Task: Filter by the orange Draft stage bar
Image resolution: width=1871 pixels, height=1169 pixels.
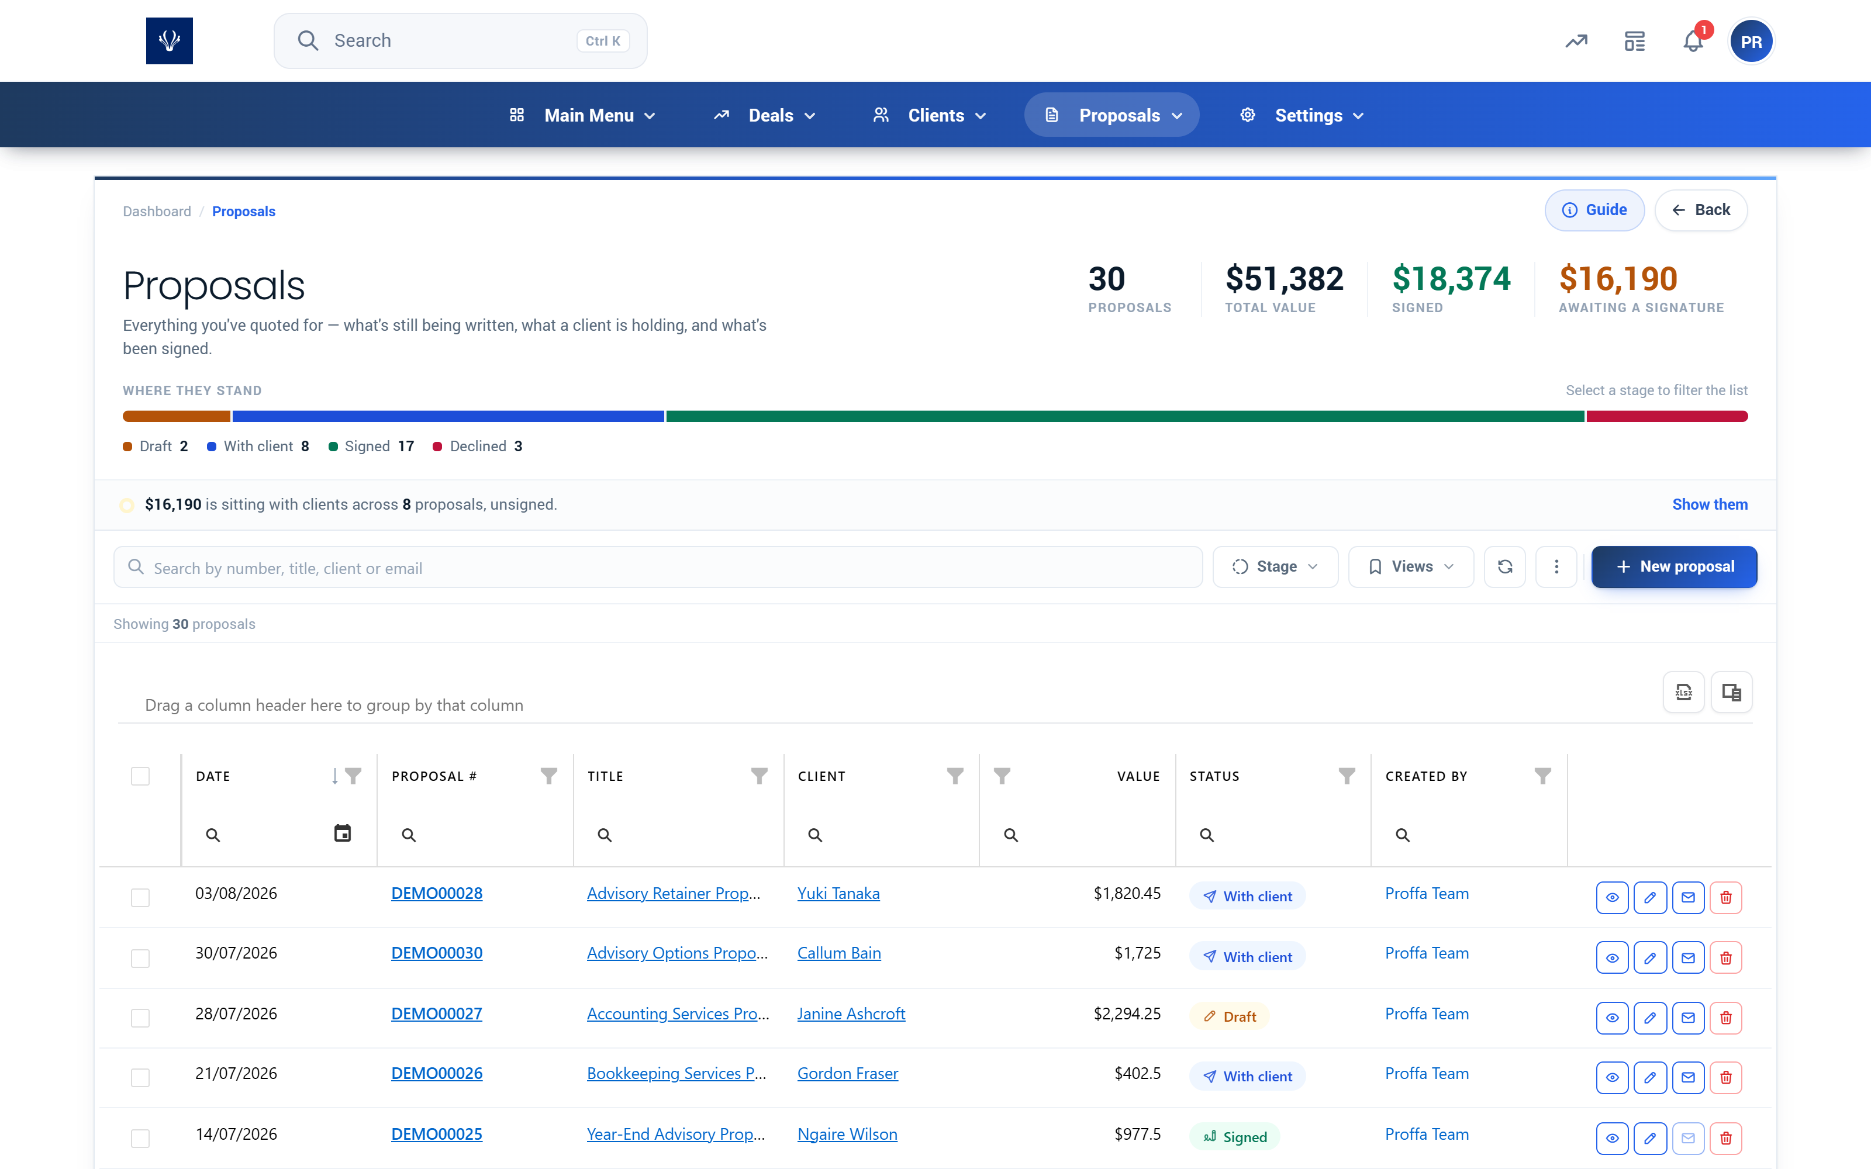Action: click(177, 416)
